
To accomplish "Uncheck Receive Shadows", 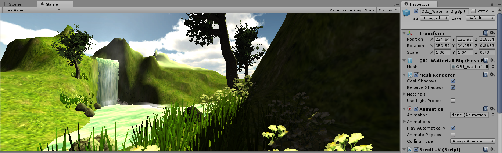I will pyautogui.click(x=453, y=87).
